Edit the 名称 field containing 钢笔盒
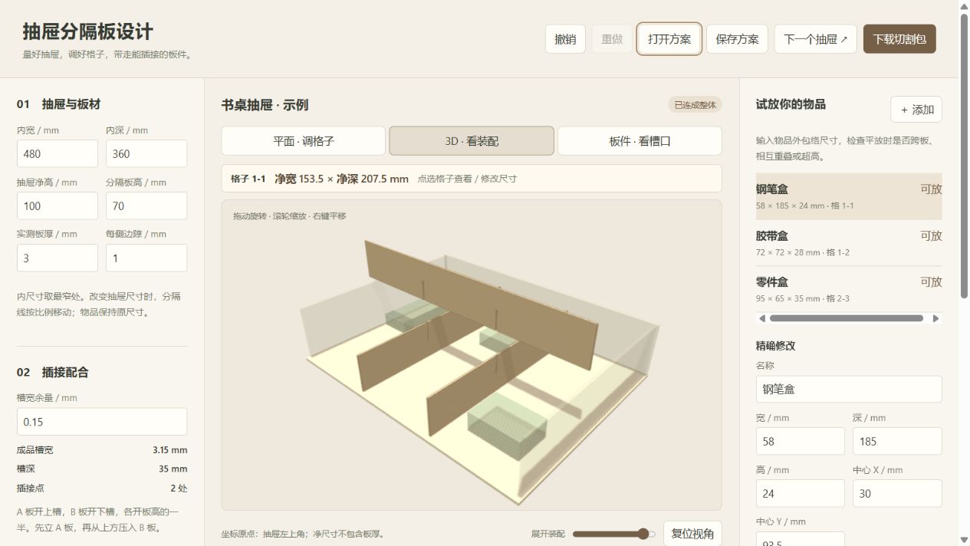970x546 pixels. 849,389
